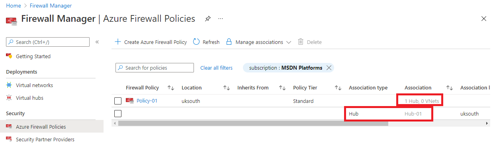Click the Hub-01 association cell
The height and width of the screenshot is (150, 493).
tap(413, 114)
